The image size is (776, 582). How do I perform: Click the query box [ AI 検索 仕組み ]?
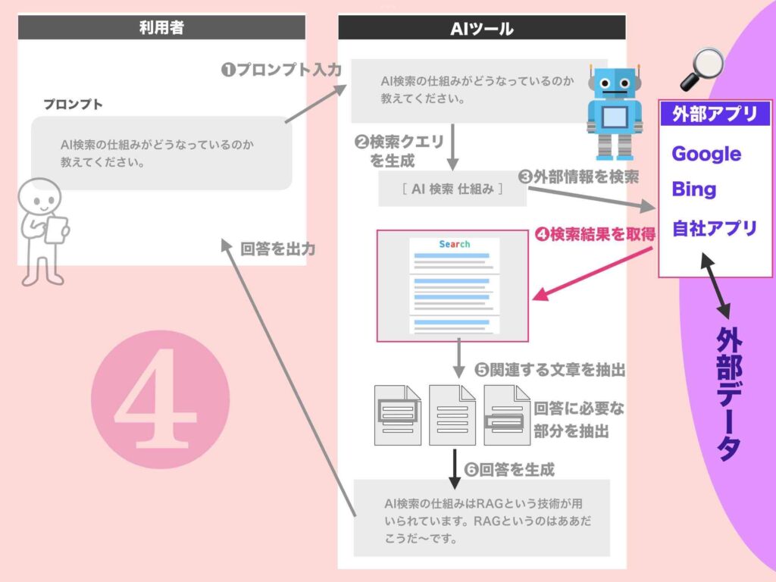tap(452, 189)
